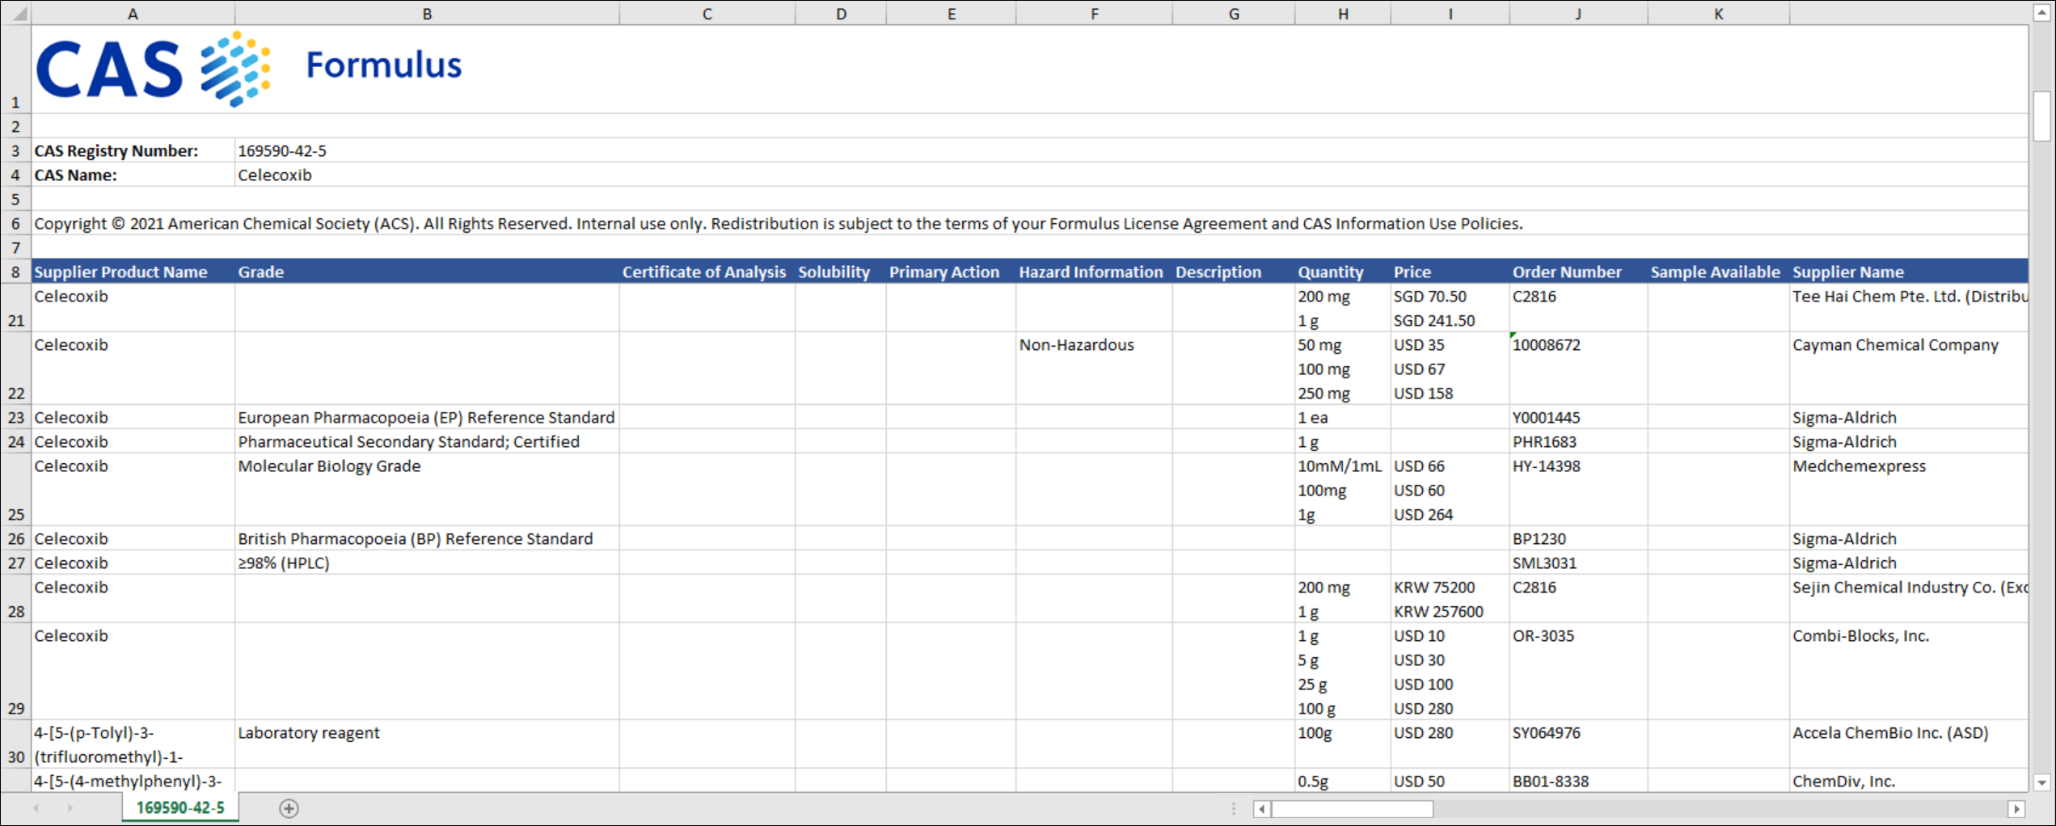This screenshot has width=2056, height=826.
Task: Select column A header
Action: [x=133, y=14]
